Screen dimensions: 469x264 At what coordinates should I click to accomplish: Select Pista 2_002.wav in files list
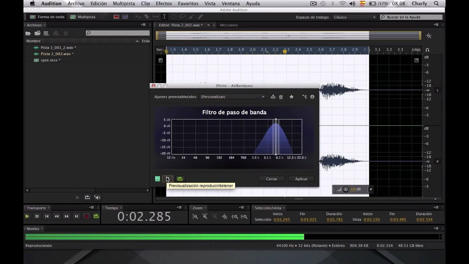(x=57, y=54)
